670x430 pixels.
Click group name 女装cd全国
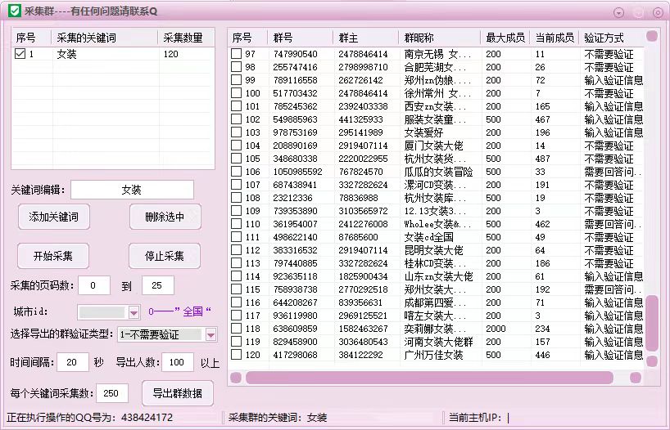tap(428, 237)
